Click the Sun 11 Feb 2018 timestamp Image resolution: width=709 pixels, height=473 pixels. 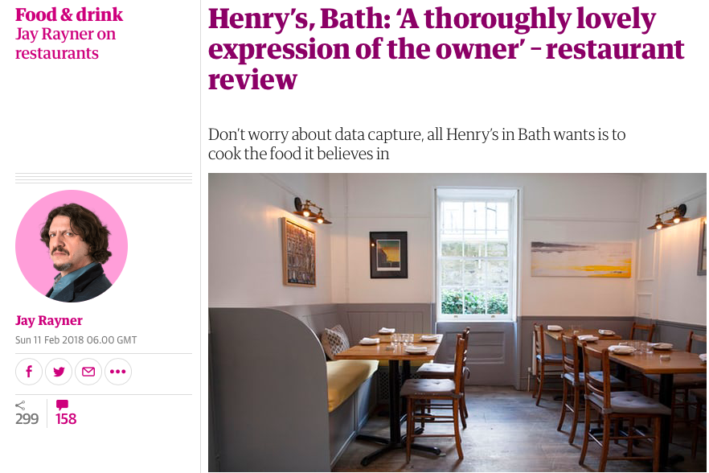(x=76, y=340)
